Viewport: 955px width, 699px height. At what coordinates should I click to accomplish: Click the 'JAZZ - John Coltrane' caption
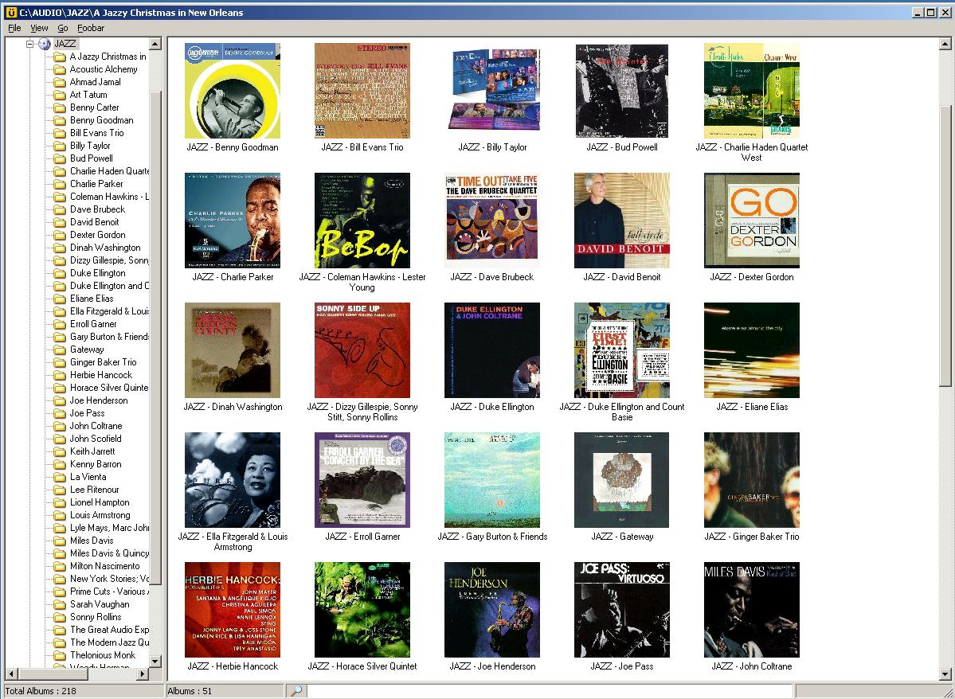coord(752,666)
